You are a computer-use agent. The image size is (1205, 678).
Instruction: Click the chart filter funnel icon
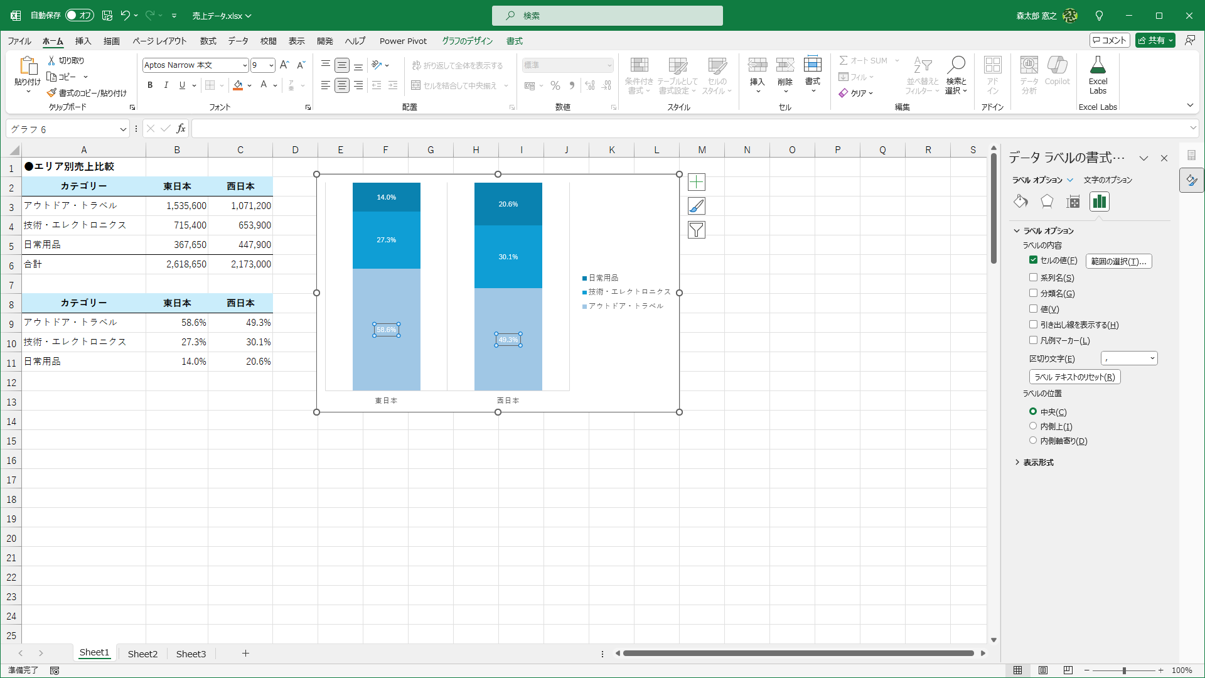(696, 230)
